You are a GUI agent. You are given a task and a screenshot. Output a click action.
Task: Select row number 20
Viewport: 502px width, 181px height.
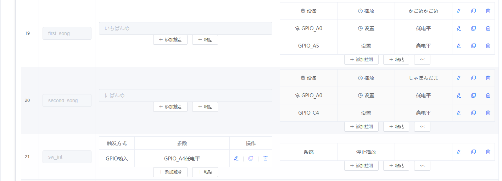[27, 100]
